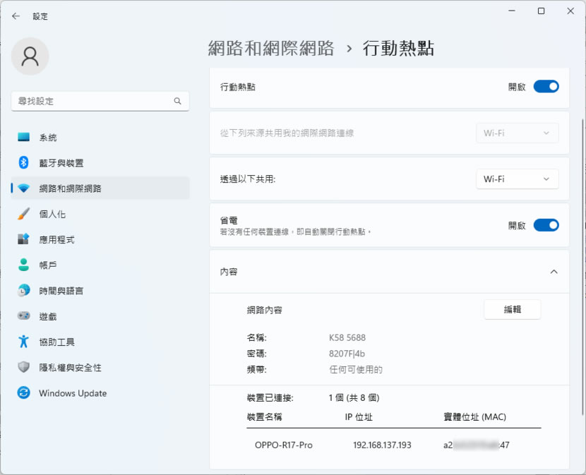Image resolution: width=586 pixels, height=475 pixels.
Task: Click the clock globe icon for 時間與語言
Action: point(23,290)
